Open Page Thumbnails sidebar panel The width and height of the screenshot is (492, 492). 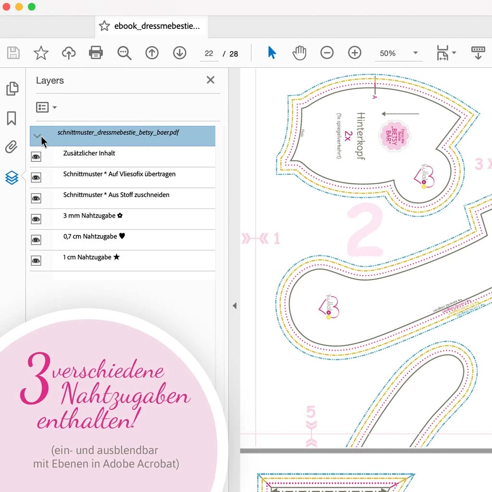(x=12, y=88)
